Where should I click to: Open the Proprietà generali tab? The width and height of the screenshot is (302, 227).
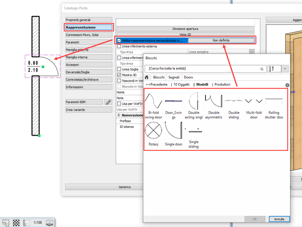pos(89,20)
